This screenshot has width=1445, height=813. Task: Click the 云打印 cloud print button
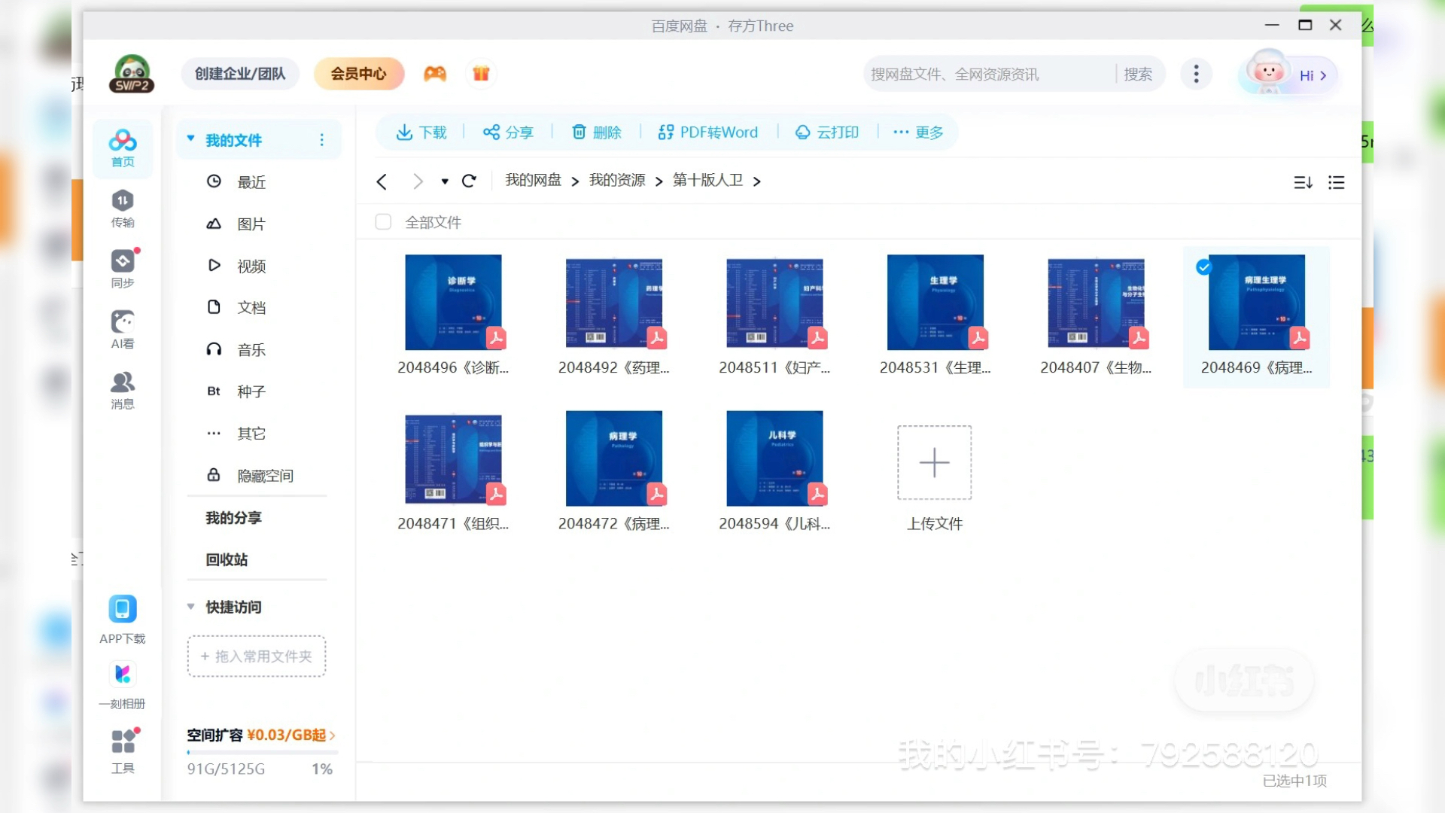coord(827,132)
